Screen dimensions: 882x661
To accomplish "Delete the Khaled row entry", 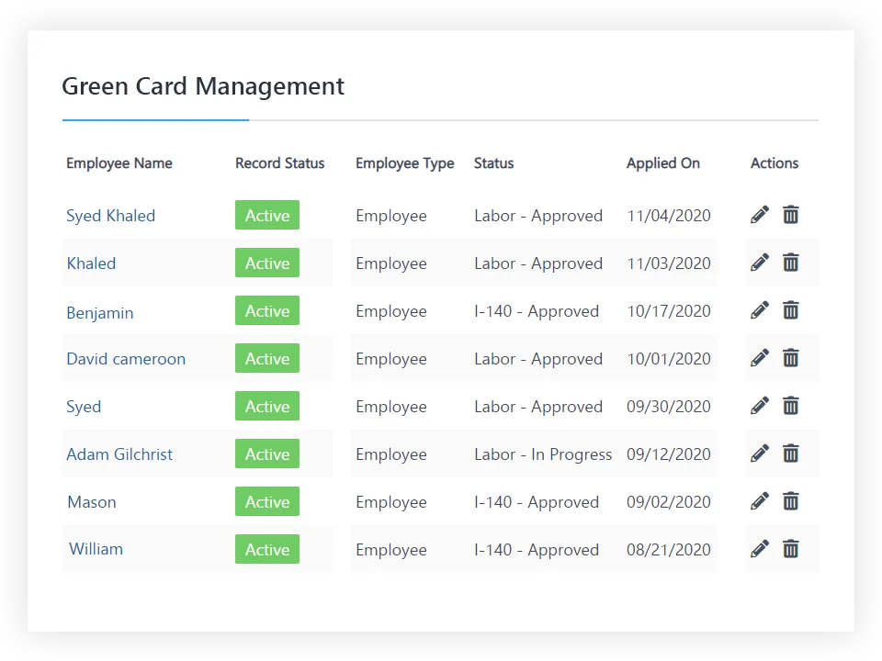I will [790, 263].
